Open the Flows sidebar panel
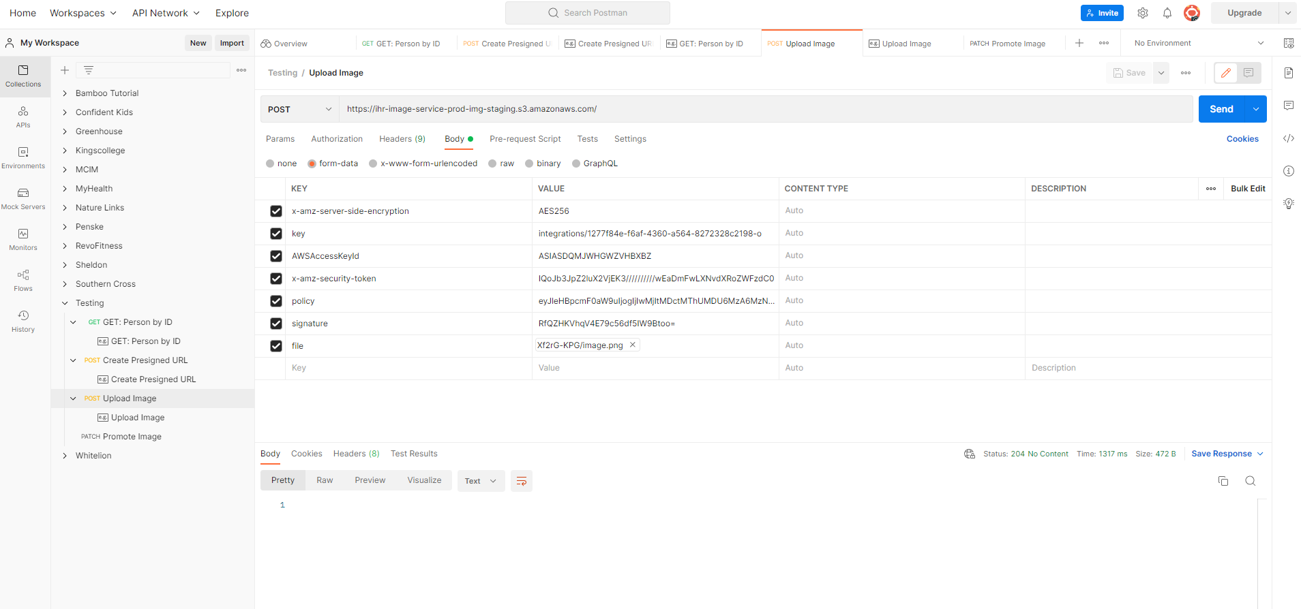The width and height of the screenshot is (1301, 609). pyautogui.click(x=23, y=281)
